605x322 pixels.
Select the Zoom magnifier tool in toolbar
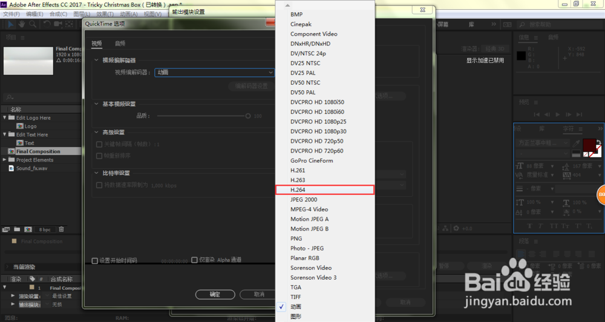[x=33, y=24]
